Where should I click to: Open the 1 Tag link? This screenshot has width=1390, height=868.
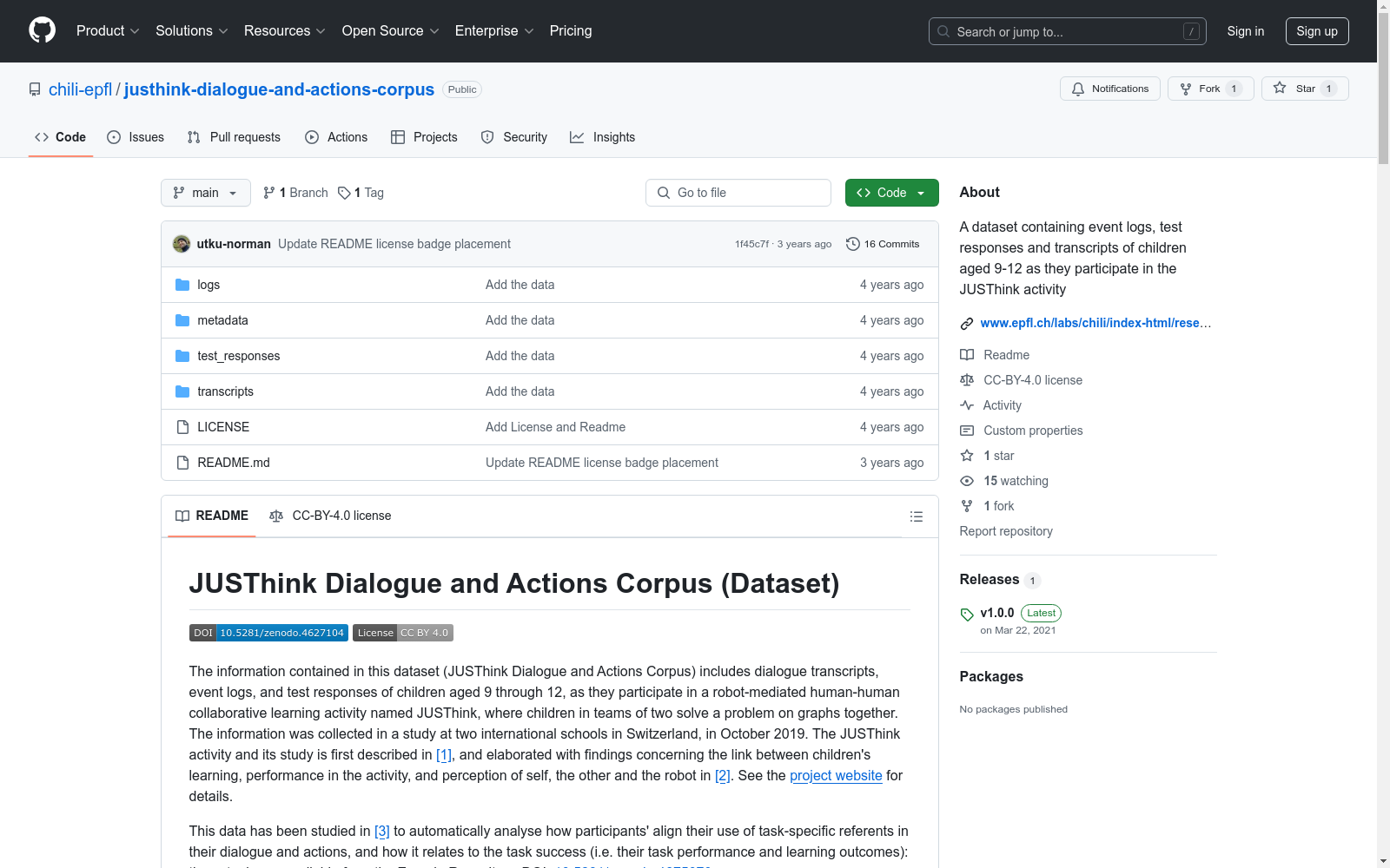[x=361, y=193]
